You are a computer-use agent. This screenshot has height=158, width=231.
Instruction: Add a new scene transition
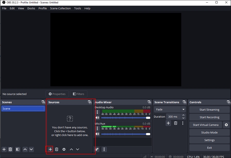168,123
